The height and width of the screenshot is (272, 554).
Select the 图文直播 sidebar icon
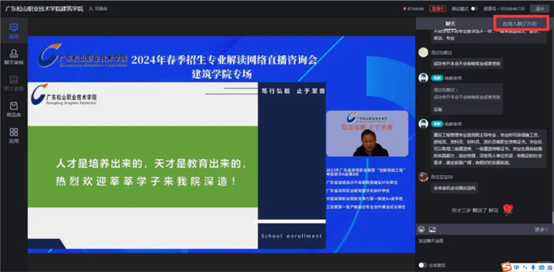[14, 83]
